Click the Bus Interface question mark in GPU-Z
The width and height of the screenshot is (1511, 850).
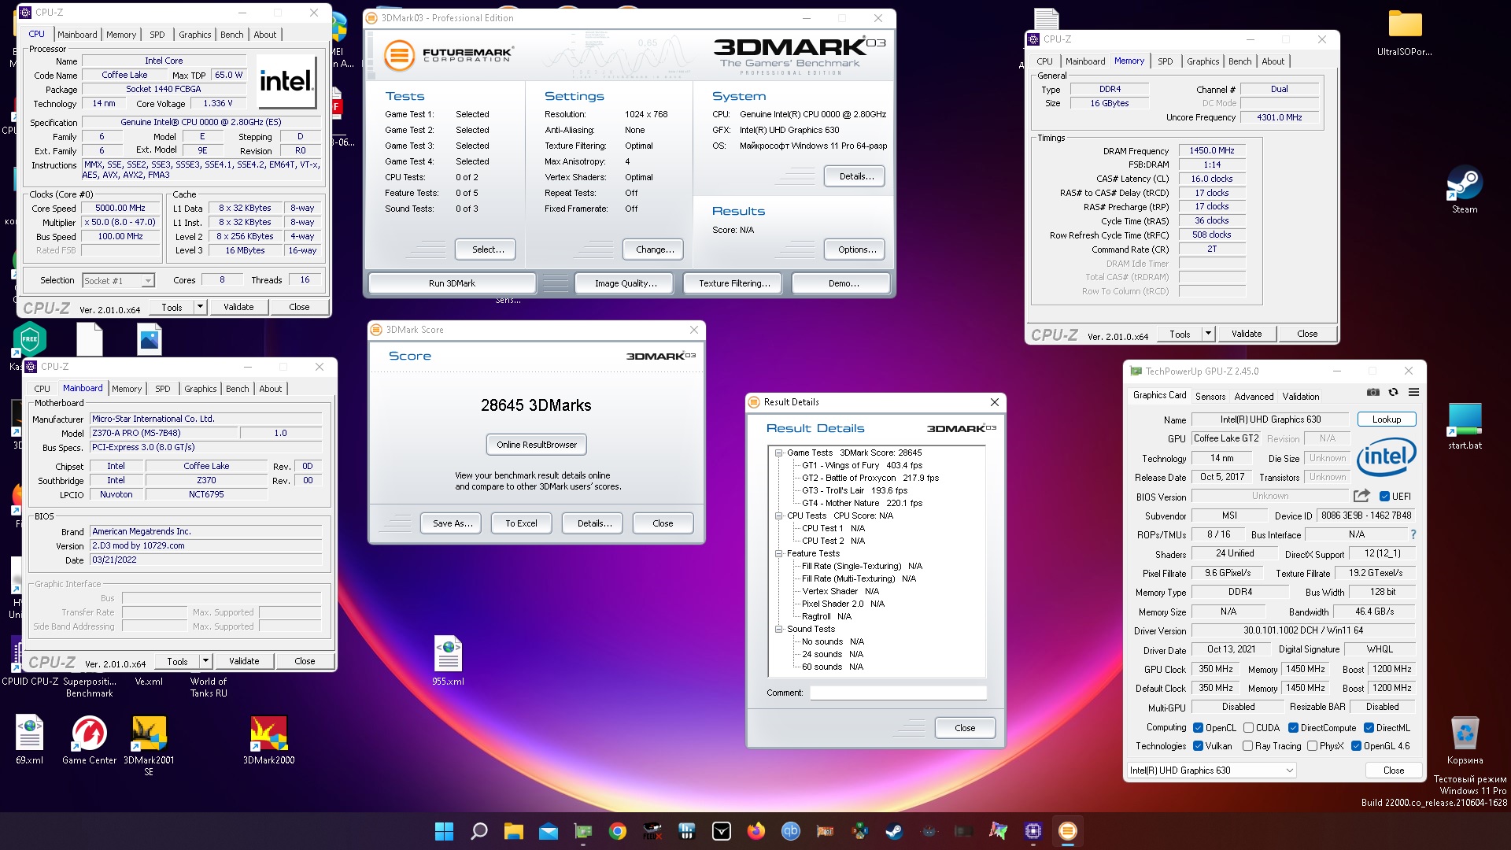coord(1413,534)
